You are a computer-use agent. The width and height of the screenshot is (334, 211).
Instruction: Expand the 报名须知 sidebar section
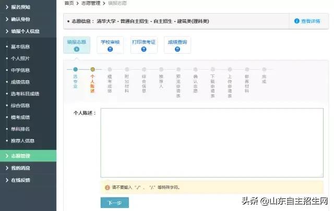tap(28, 7)
